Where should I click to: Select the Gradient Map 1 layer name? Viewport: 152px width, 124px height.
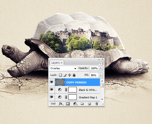(88, 97)
